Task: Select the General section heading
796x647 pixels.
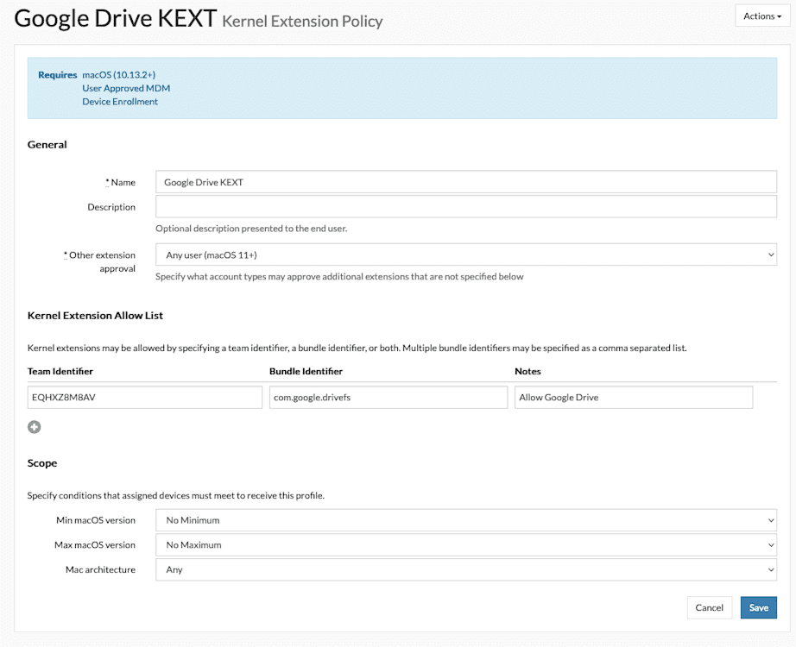Action: pos(47,145)
